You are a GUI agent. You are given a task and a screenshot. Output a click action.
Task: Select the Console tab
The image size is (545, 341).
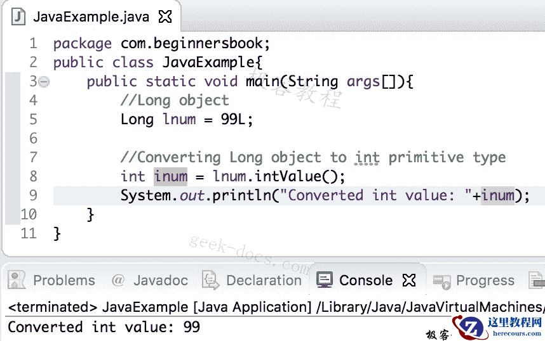point(366,280)
